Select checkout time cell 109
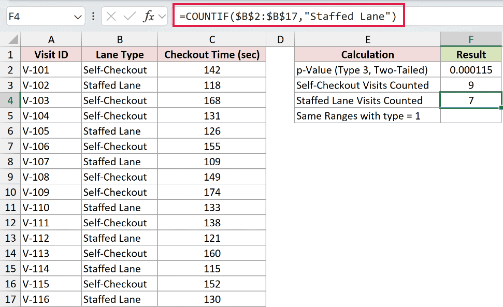503x307 pixels. pos(212,162)
